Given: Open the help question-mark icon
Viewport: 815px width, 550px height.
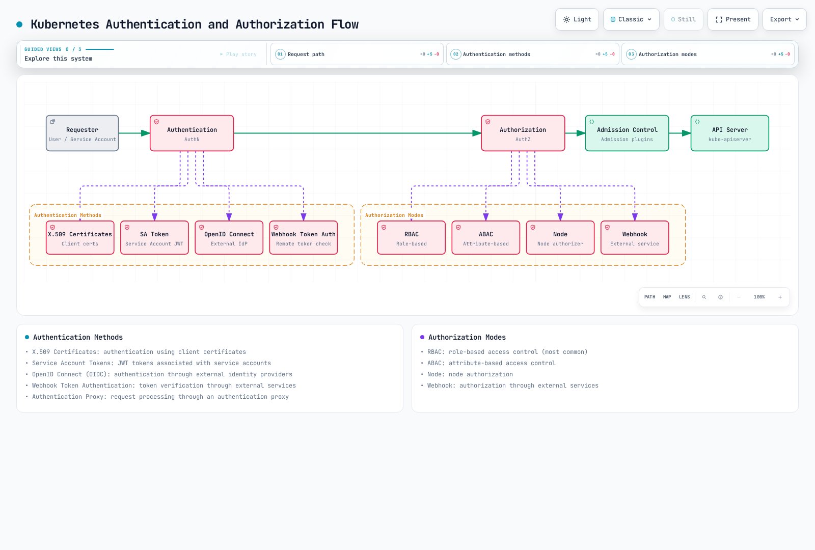Looking at the screenshot, I should point(720,297).
